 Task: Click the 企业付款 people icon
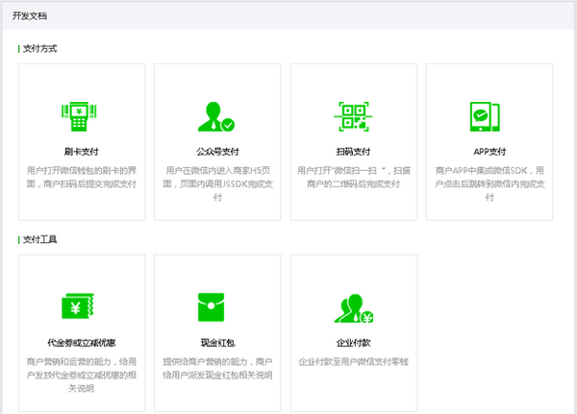[x=353, y=307]
